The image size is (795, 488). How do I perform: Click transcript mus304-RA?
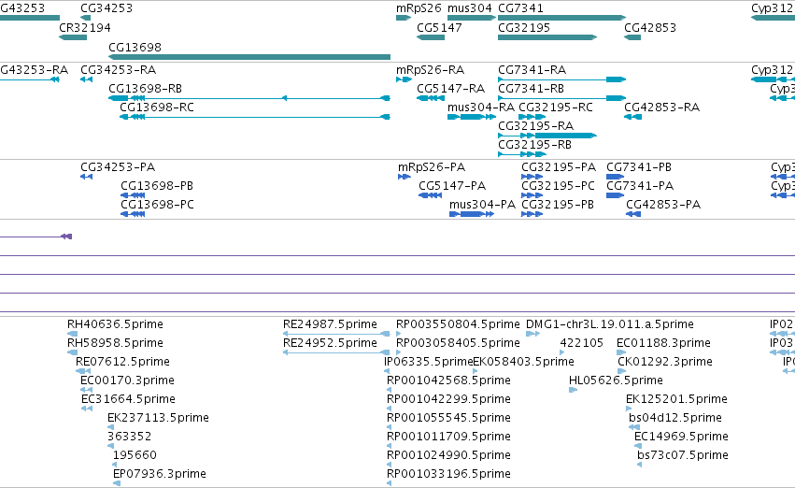[481, 107]
